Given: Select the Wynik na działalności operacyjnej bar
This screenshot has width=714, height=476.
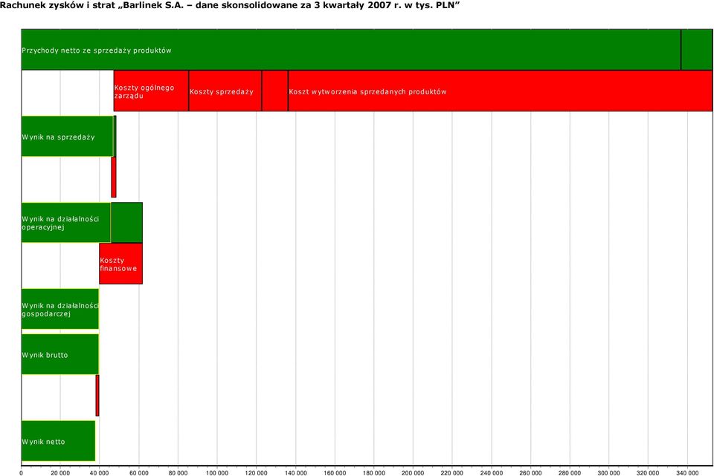Looking at the screenshot, I should [x=66, y=222].
